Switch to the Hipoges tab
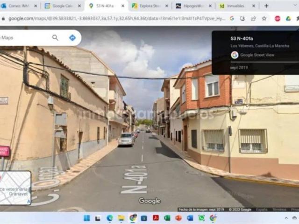This screenshot has width=299, height=224. click(193, 6)
